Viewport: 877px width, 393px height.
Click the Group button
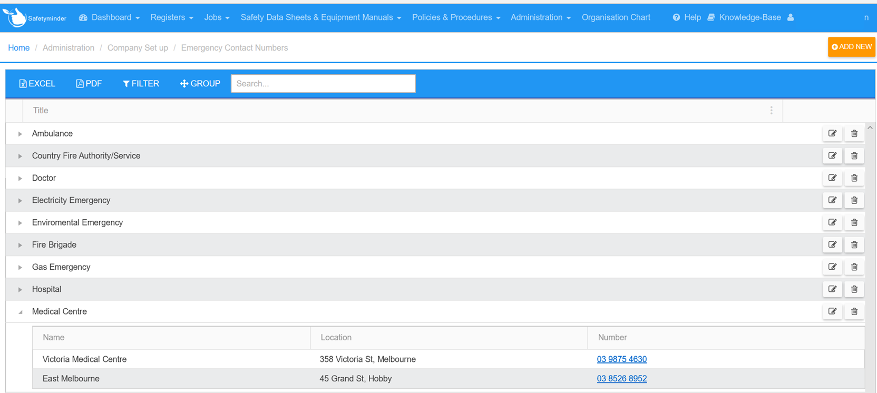pyautogui.click(x=200, y=84)
